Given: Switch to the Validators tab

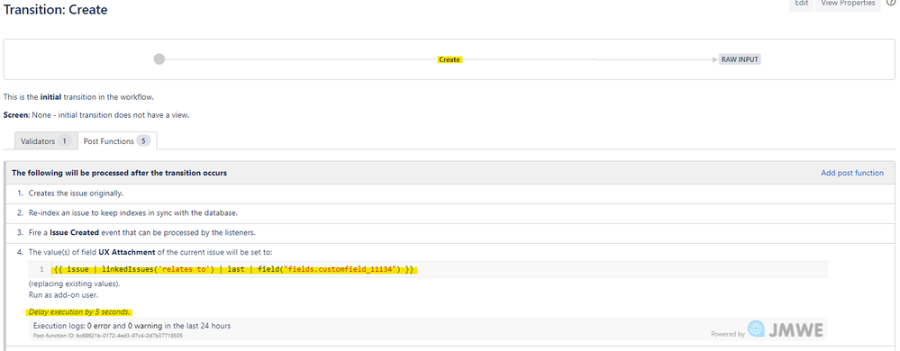Looking at the screenshot, I should (45, 141).
